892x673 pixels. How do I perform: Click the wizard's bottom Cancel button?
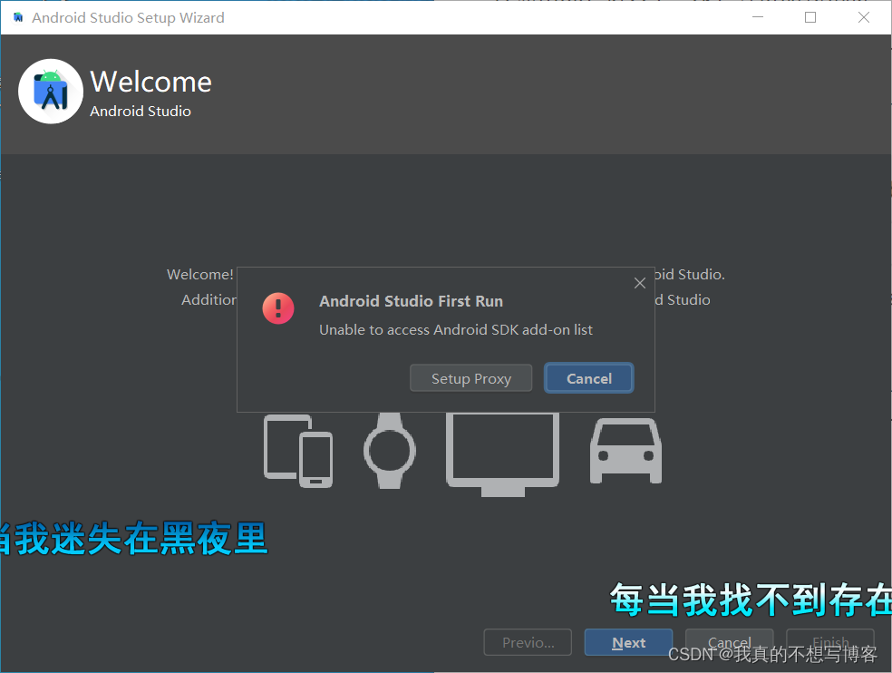coord(730,642)
